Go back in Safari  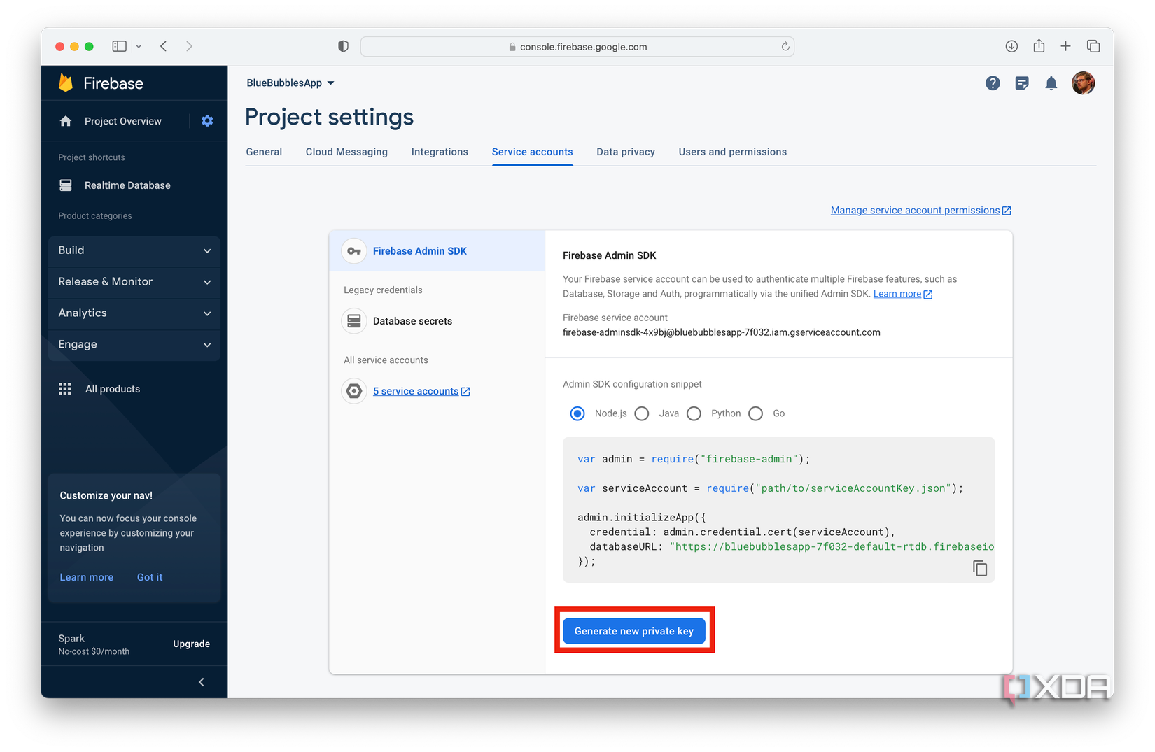point(164,46)
